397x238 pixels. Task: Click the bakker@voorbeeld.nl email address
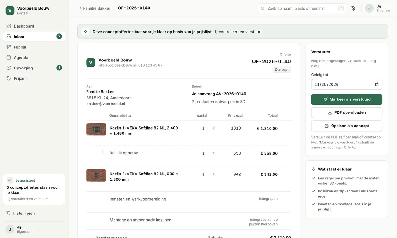point(105,104)
